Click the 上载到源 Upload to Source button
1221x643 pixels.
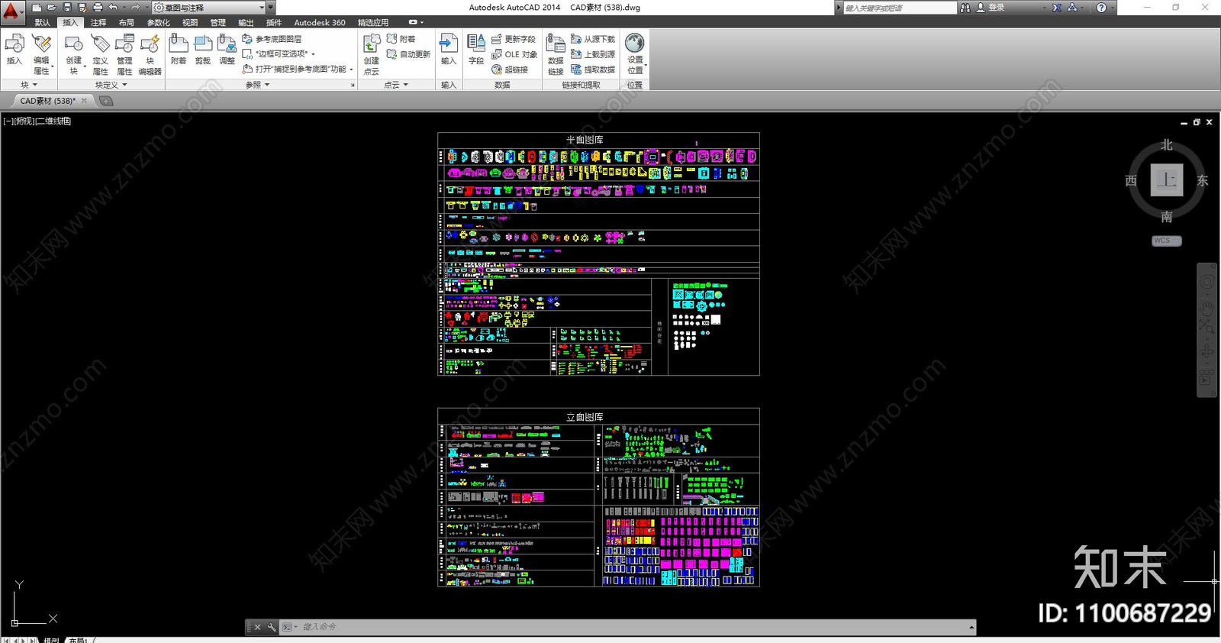pos(593,54)
